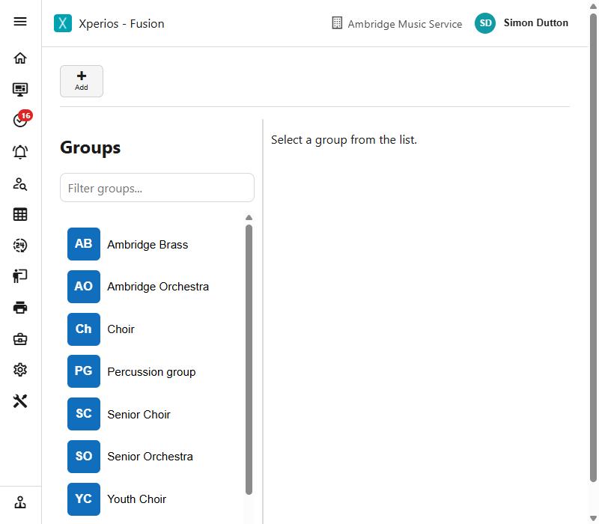This screenshot has height=524, width=599.
Task: Open the 24-hour schedule icon
Action: (x=20, y=246)
